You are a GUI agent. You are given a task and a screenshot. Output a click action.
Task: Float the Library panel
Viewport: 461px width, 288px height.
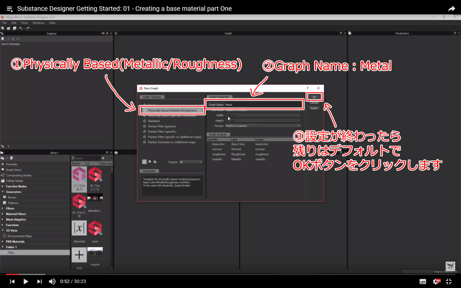pos(107,153)
